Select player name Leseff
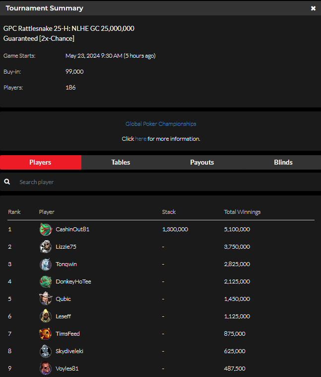 coord(63,316)
